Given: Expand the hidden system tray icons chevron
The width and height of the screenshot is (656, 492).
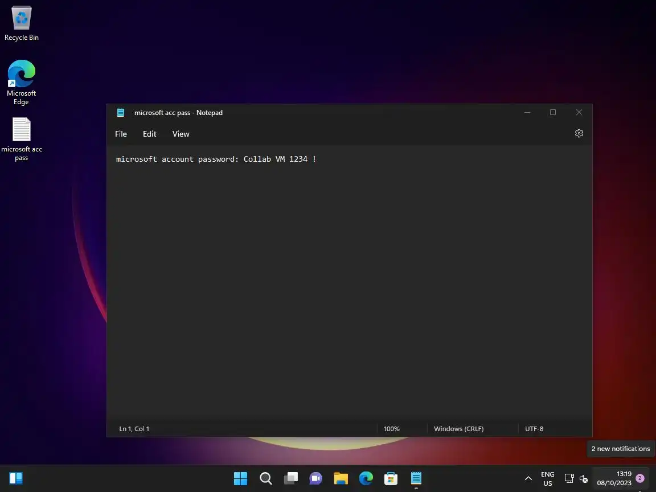Looking at the screenshot, I should point(528,478).
